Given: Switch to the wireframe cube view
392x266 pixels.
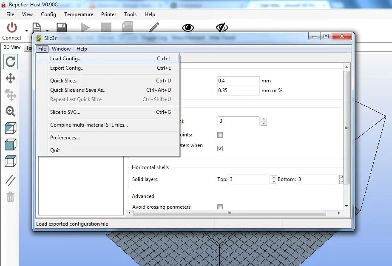Looking at the screenshot, I should (x=11, y=161).
